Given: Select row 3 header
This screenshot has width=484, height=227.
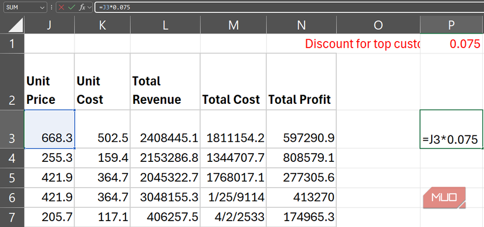Looking at the screenshot, I should click(12, 129).
